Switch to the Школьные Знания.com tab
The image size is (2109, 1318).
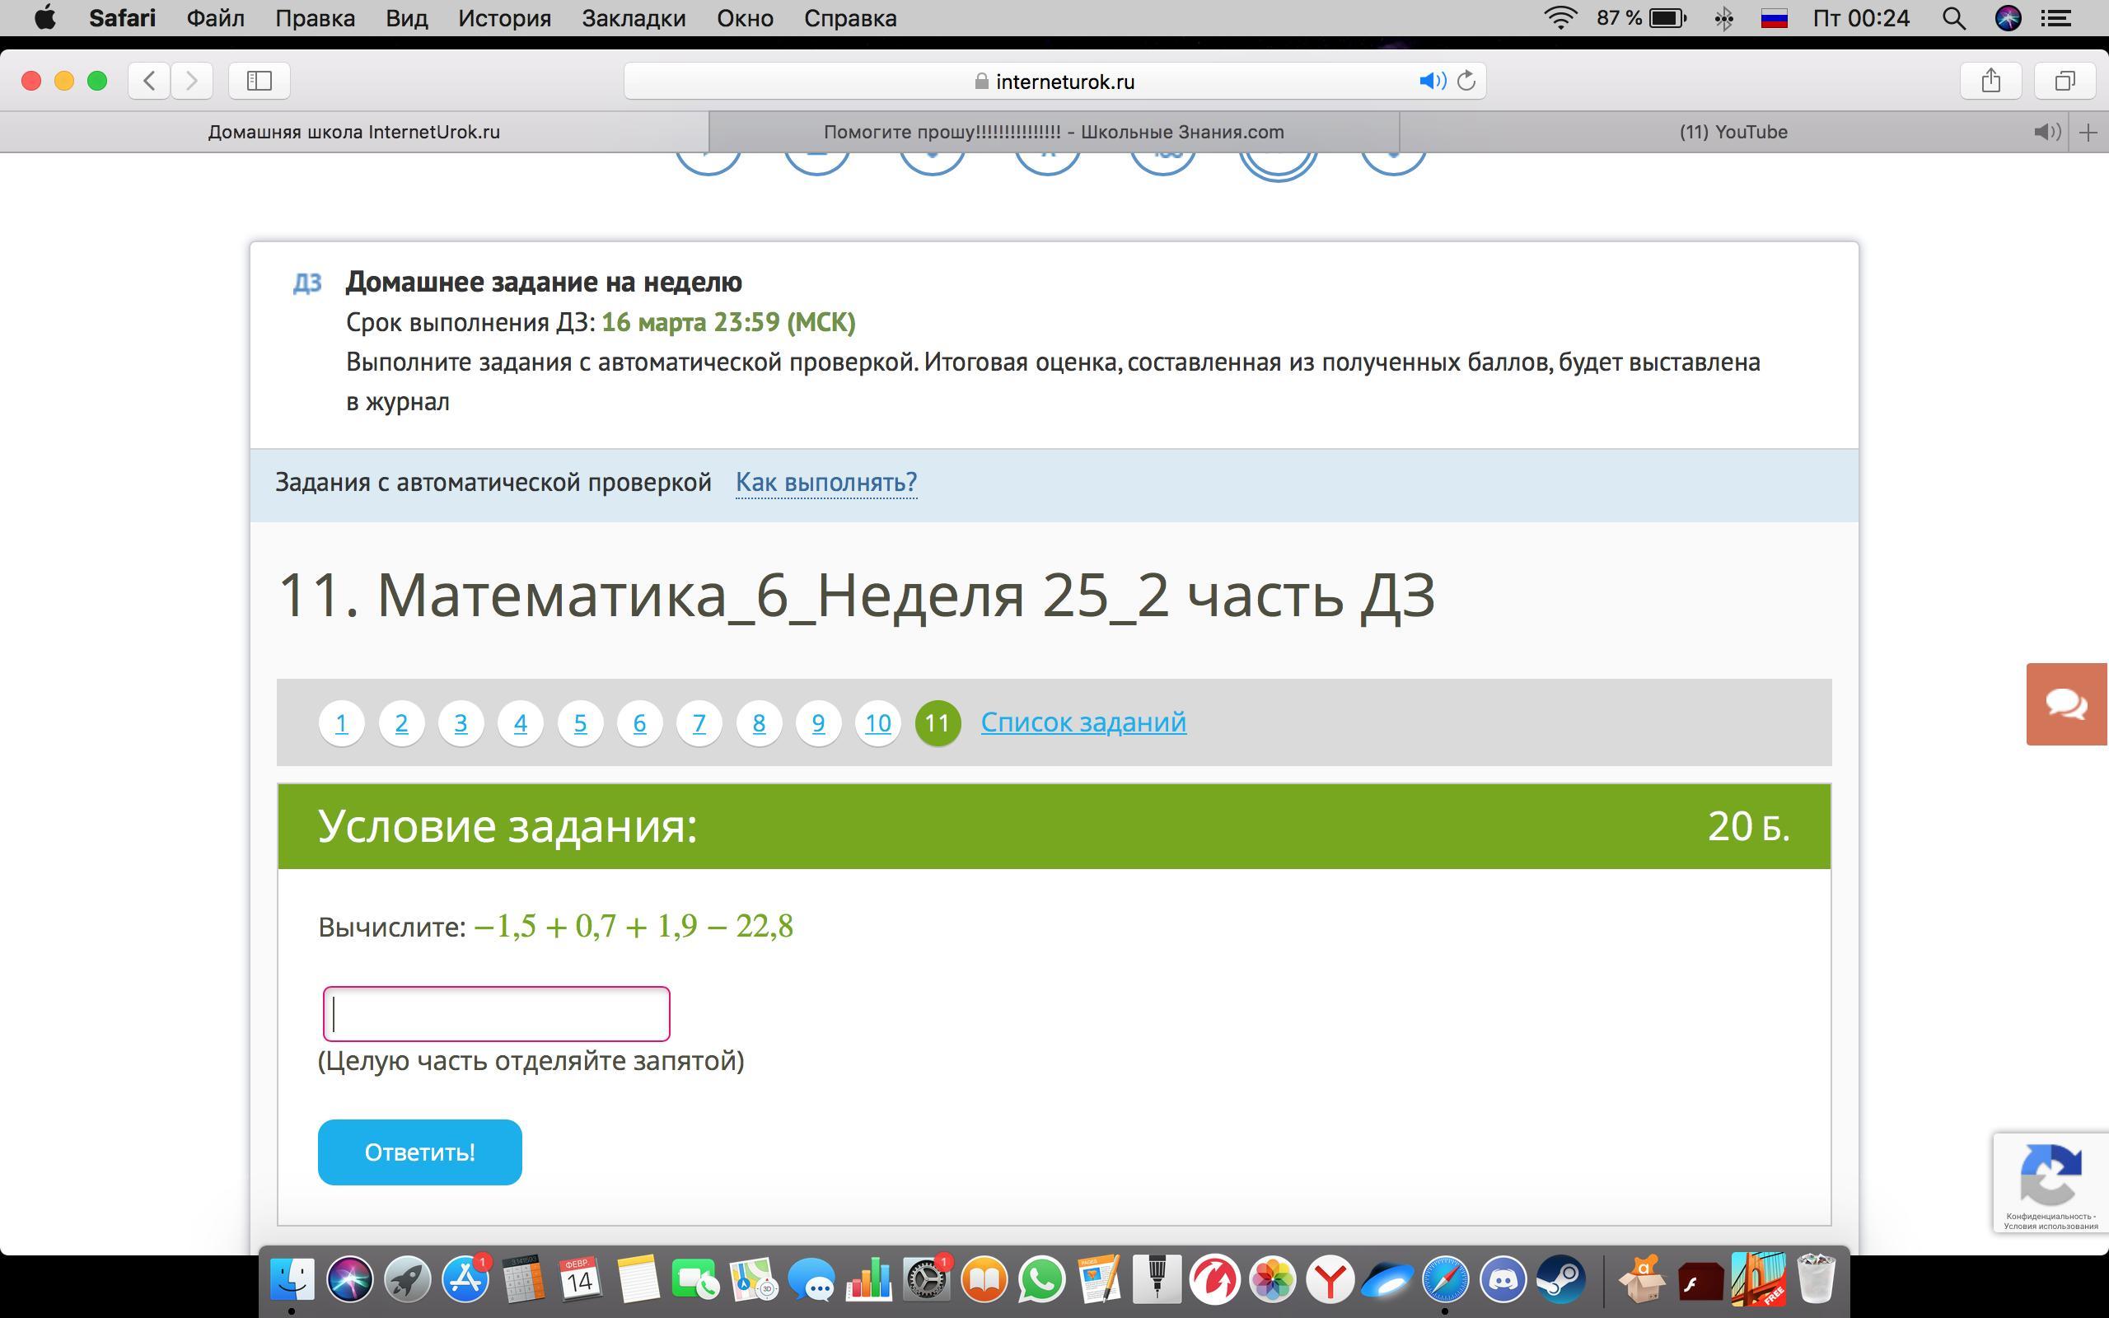tap(1054, 132)
